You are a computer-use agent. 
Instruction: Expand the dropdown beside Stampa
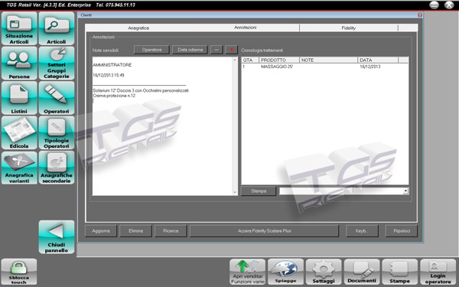[405, 191]
